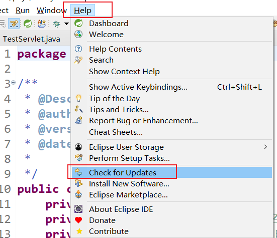The width and height of the screenshot is (277, 238).
Task: Open the Window menu
Action: click(x=52, y=11)
